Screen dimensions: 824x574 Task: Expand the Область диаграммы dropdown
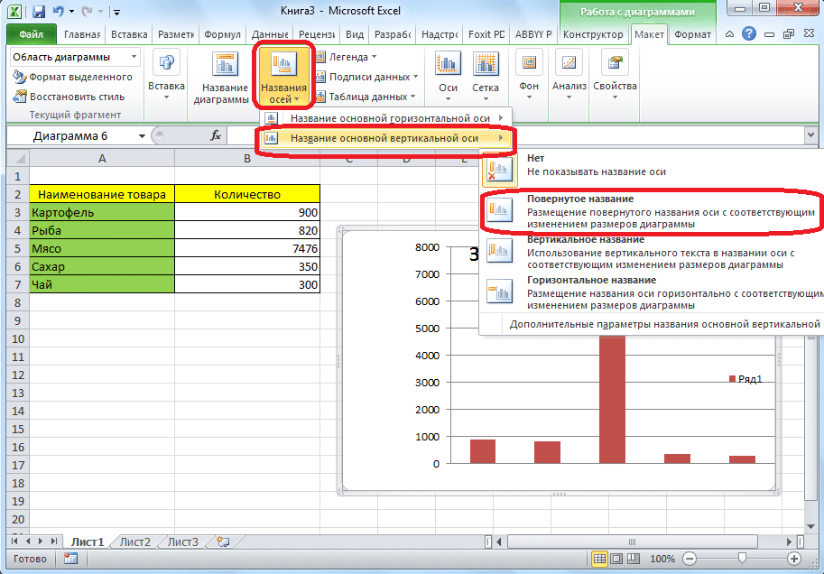pyautogui.click(x=134, y=57)
